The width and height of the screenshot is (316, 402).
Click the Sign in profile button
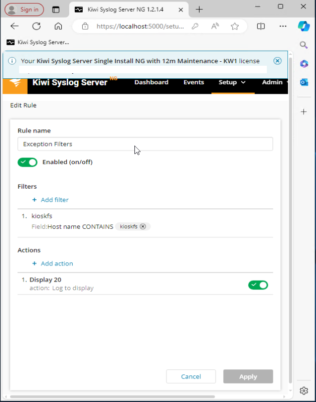coord(25,10)
